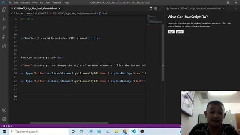Click the preview paragraph about changing style

pyautogui.click(x=199, y=25)
